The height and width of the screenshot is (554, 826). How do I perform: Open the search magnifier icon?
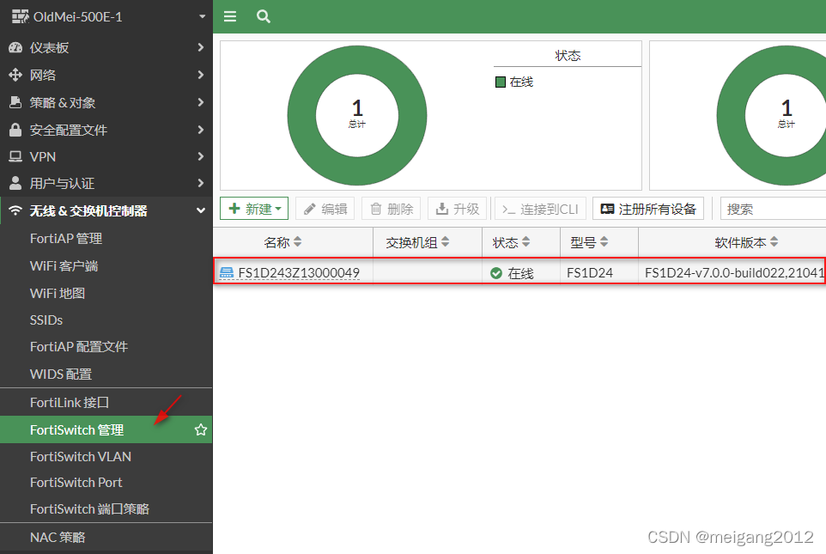(264, 16)
